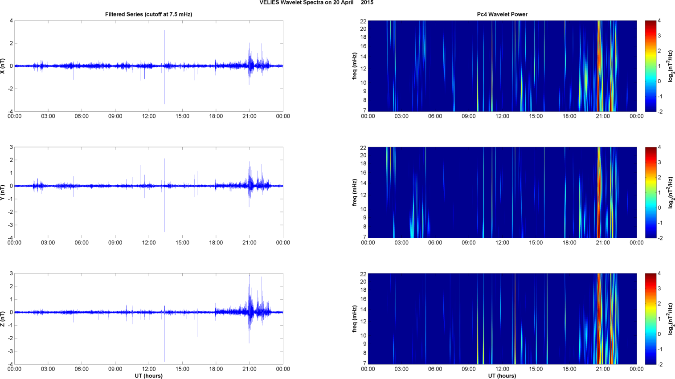Click the middle wavelet spectrogram's color bar
This screenshot has width=675, height=379.
click(650, 192)
